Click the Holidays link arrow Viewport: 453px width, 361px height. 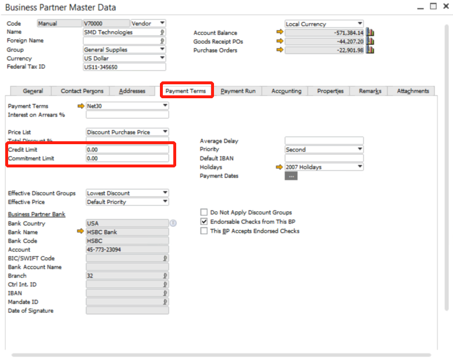click(x=279, y=167)
